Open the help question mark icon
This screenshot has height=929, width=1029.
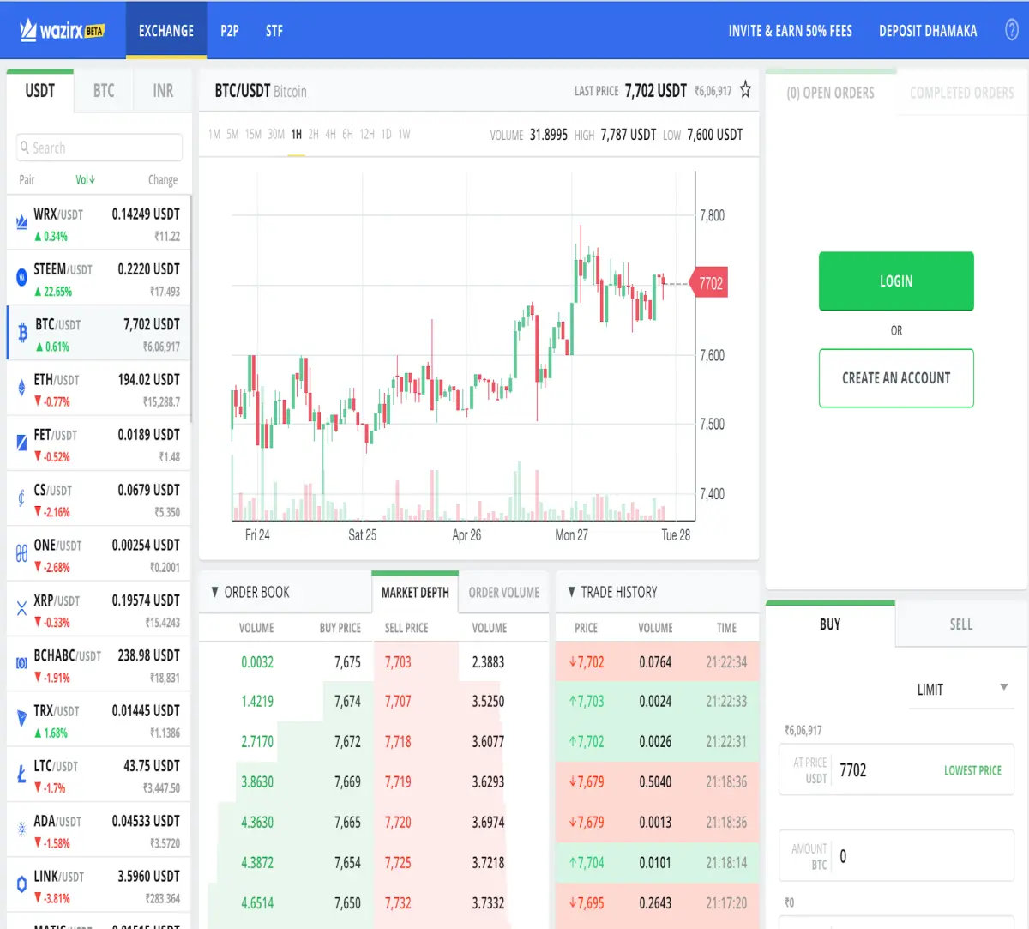(1012, 30)
